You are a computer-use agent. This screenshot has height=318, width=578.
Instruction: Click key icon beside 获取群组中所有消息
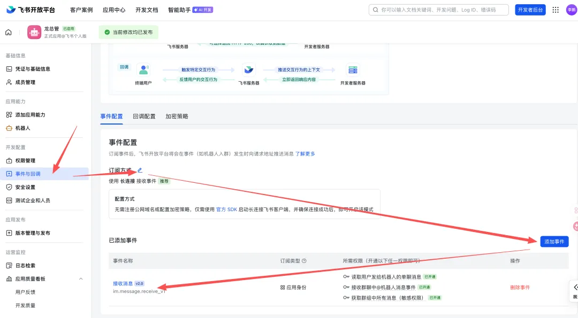(x=346, y=298)
